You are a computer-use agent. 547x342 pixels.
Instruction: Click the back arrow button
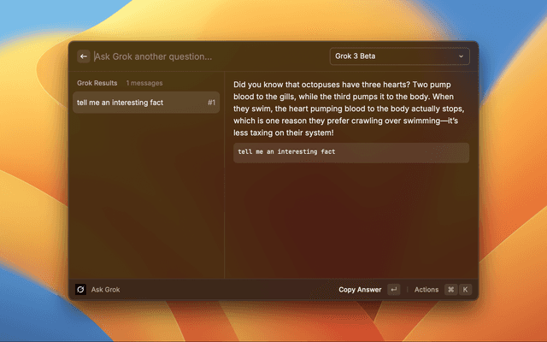click(83, 56)
